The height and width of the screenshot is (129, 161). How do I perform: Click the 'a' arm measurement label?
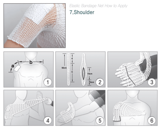pos(13,66)
